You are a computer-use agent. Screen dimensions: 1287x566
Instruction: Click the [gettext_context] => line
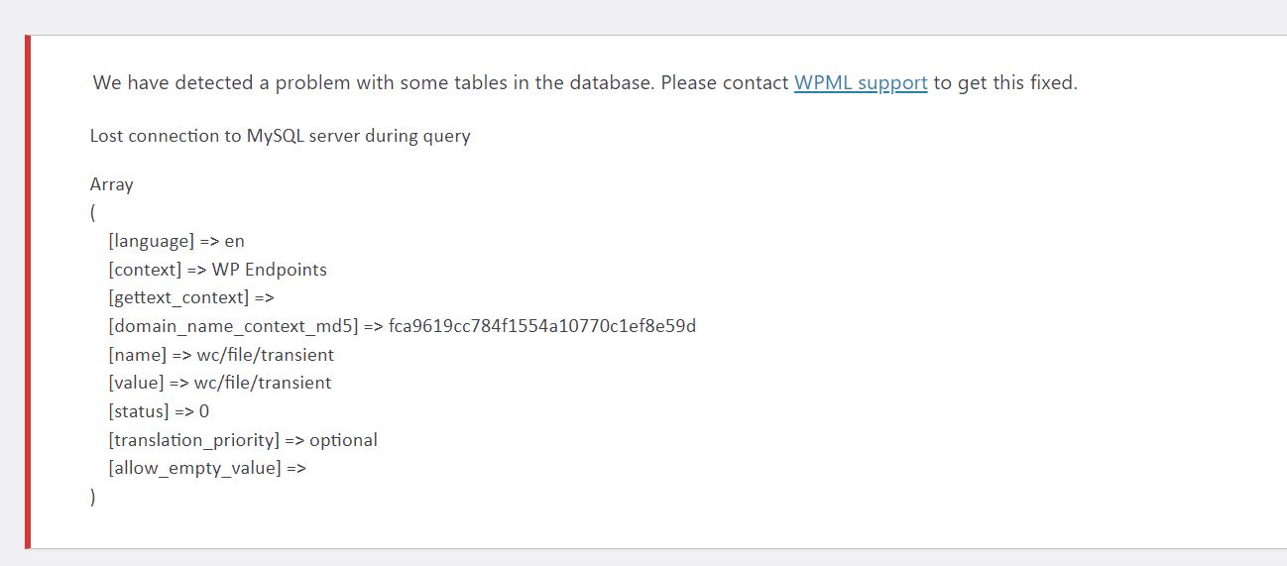pos(191,297)
